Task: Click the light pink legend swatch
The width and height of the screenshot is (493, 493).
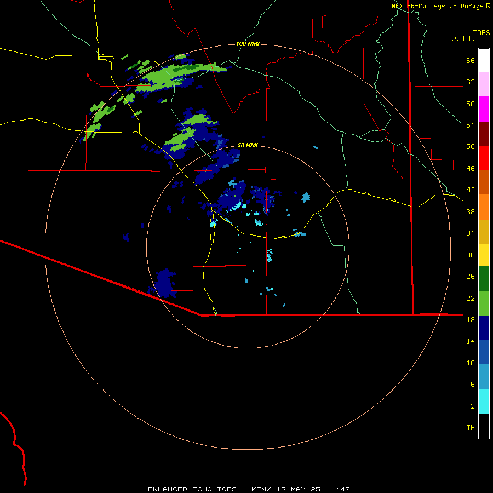Action: coord(484,84)
